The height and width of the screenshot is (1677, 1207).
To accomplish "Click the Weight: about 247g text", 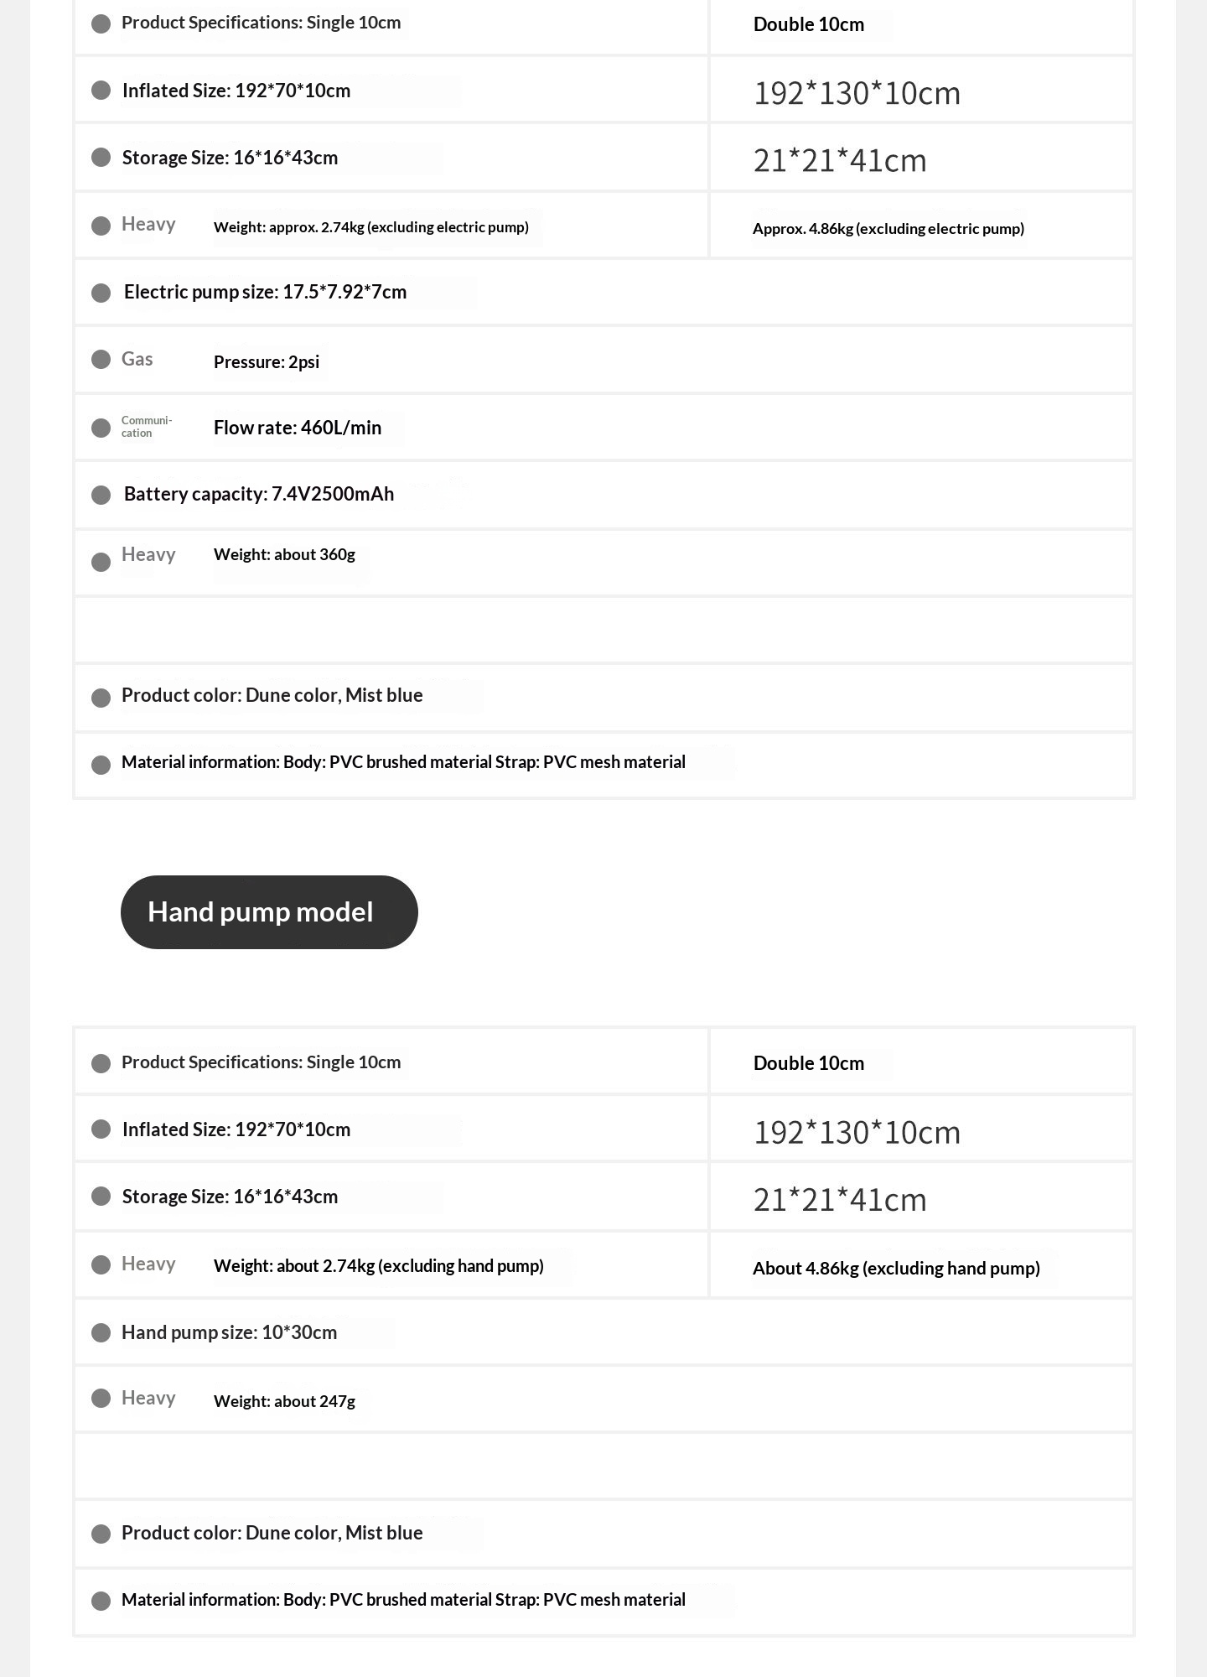I will click(x=284, y=1401).
